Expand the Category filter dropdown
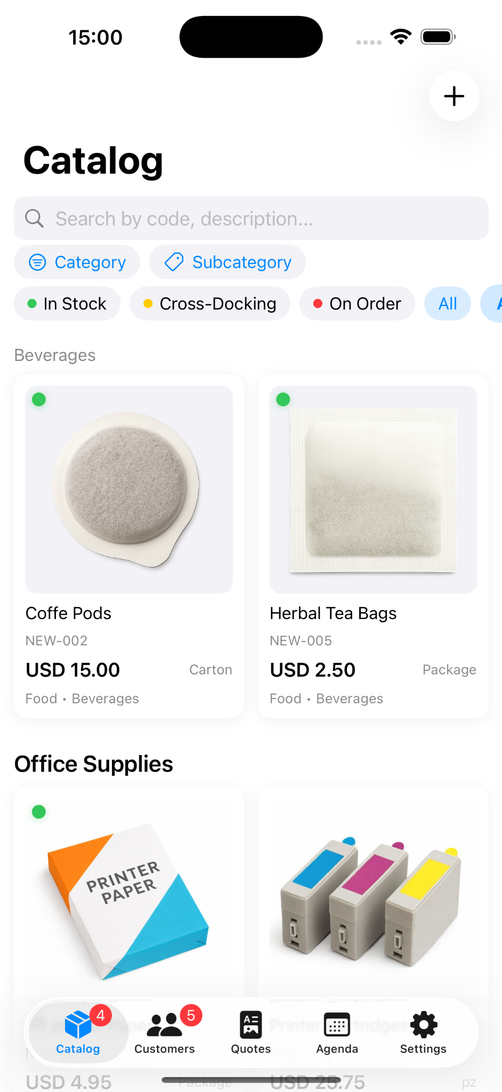 click(77, 262)
